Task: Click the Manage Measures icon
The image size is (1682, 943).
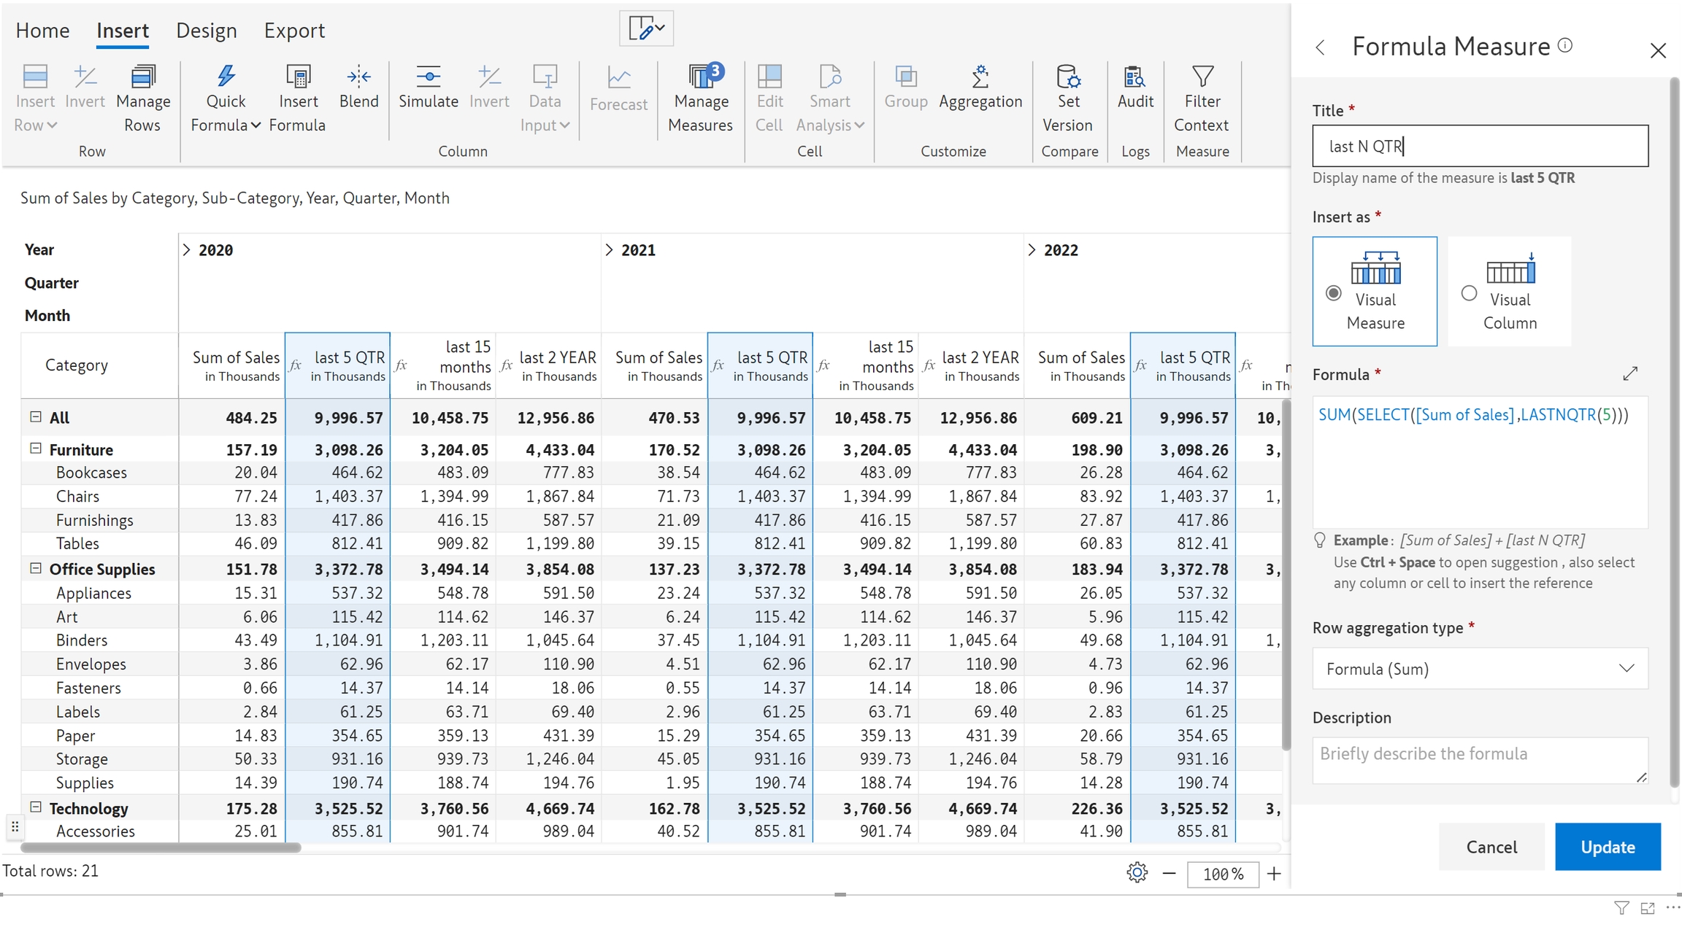Action: coord(701,77)
